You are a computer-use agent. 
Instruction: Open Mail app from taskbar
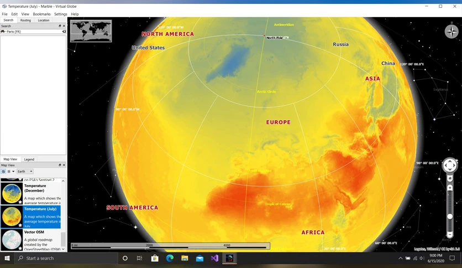click(200, 258)
